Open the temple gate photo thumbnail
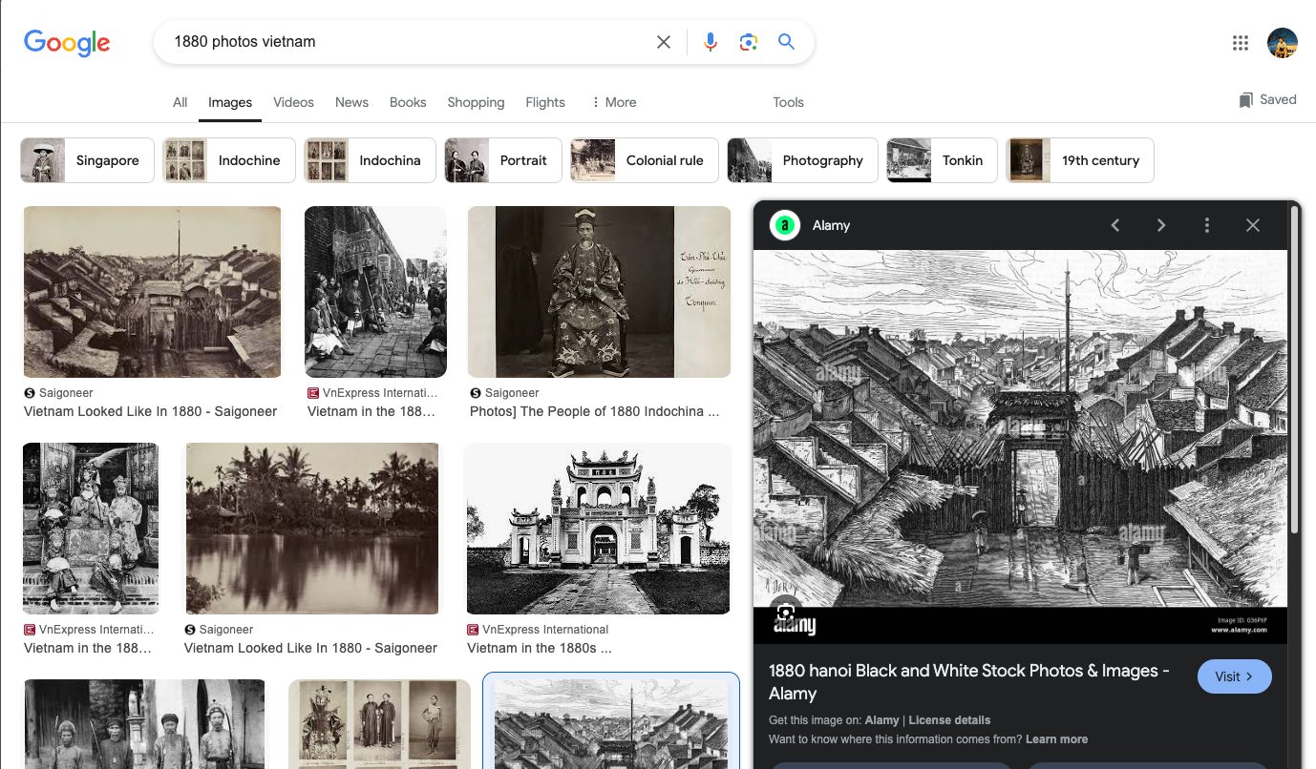This screenshot has width=1316, height=769. coord(597,529)
